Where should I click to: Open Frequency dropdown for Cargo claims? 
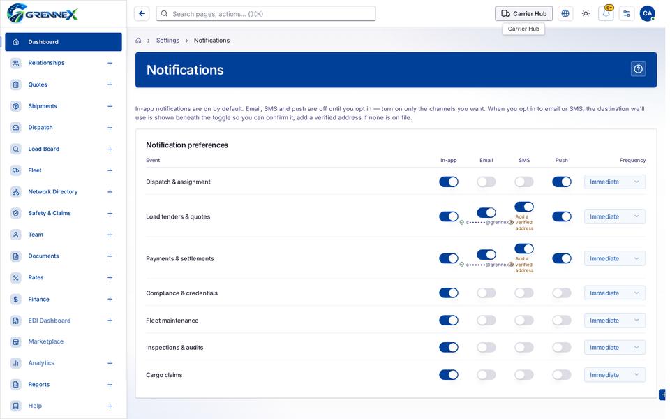tap(615, 375)
